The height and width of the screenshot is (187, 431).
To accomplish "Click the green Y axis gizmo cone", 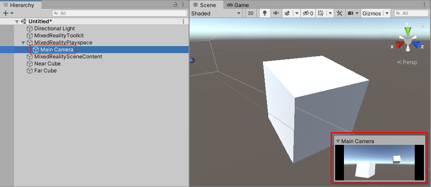I will pos(408,31).
